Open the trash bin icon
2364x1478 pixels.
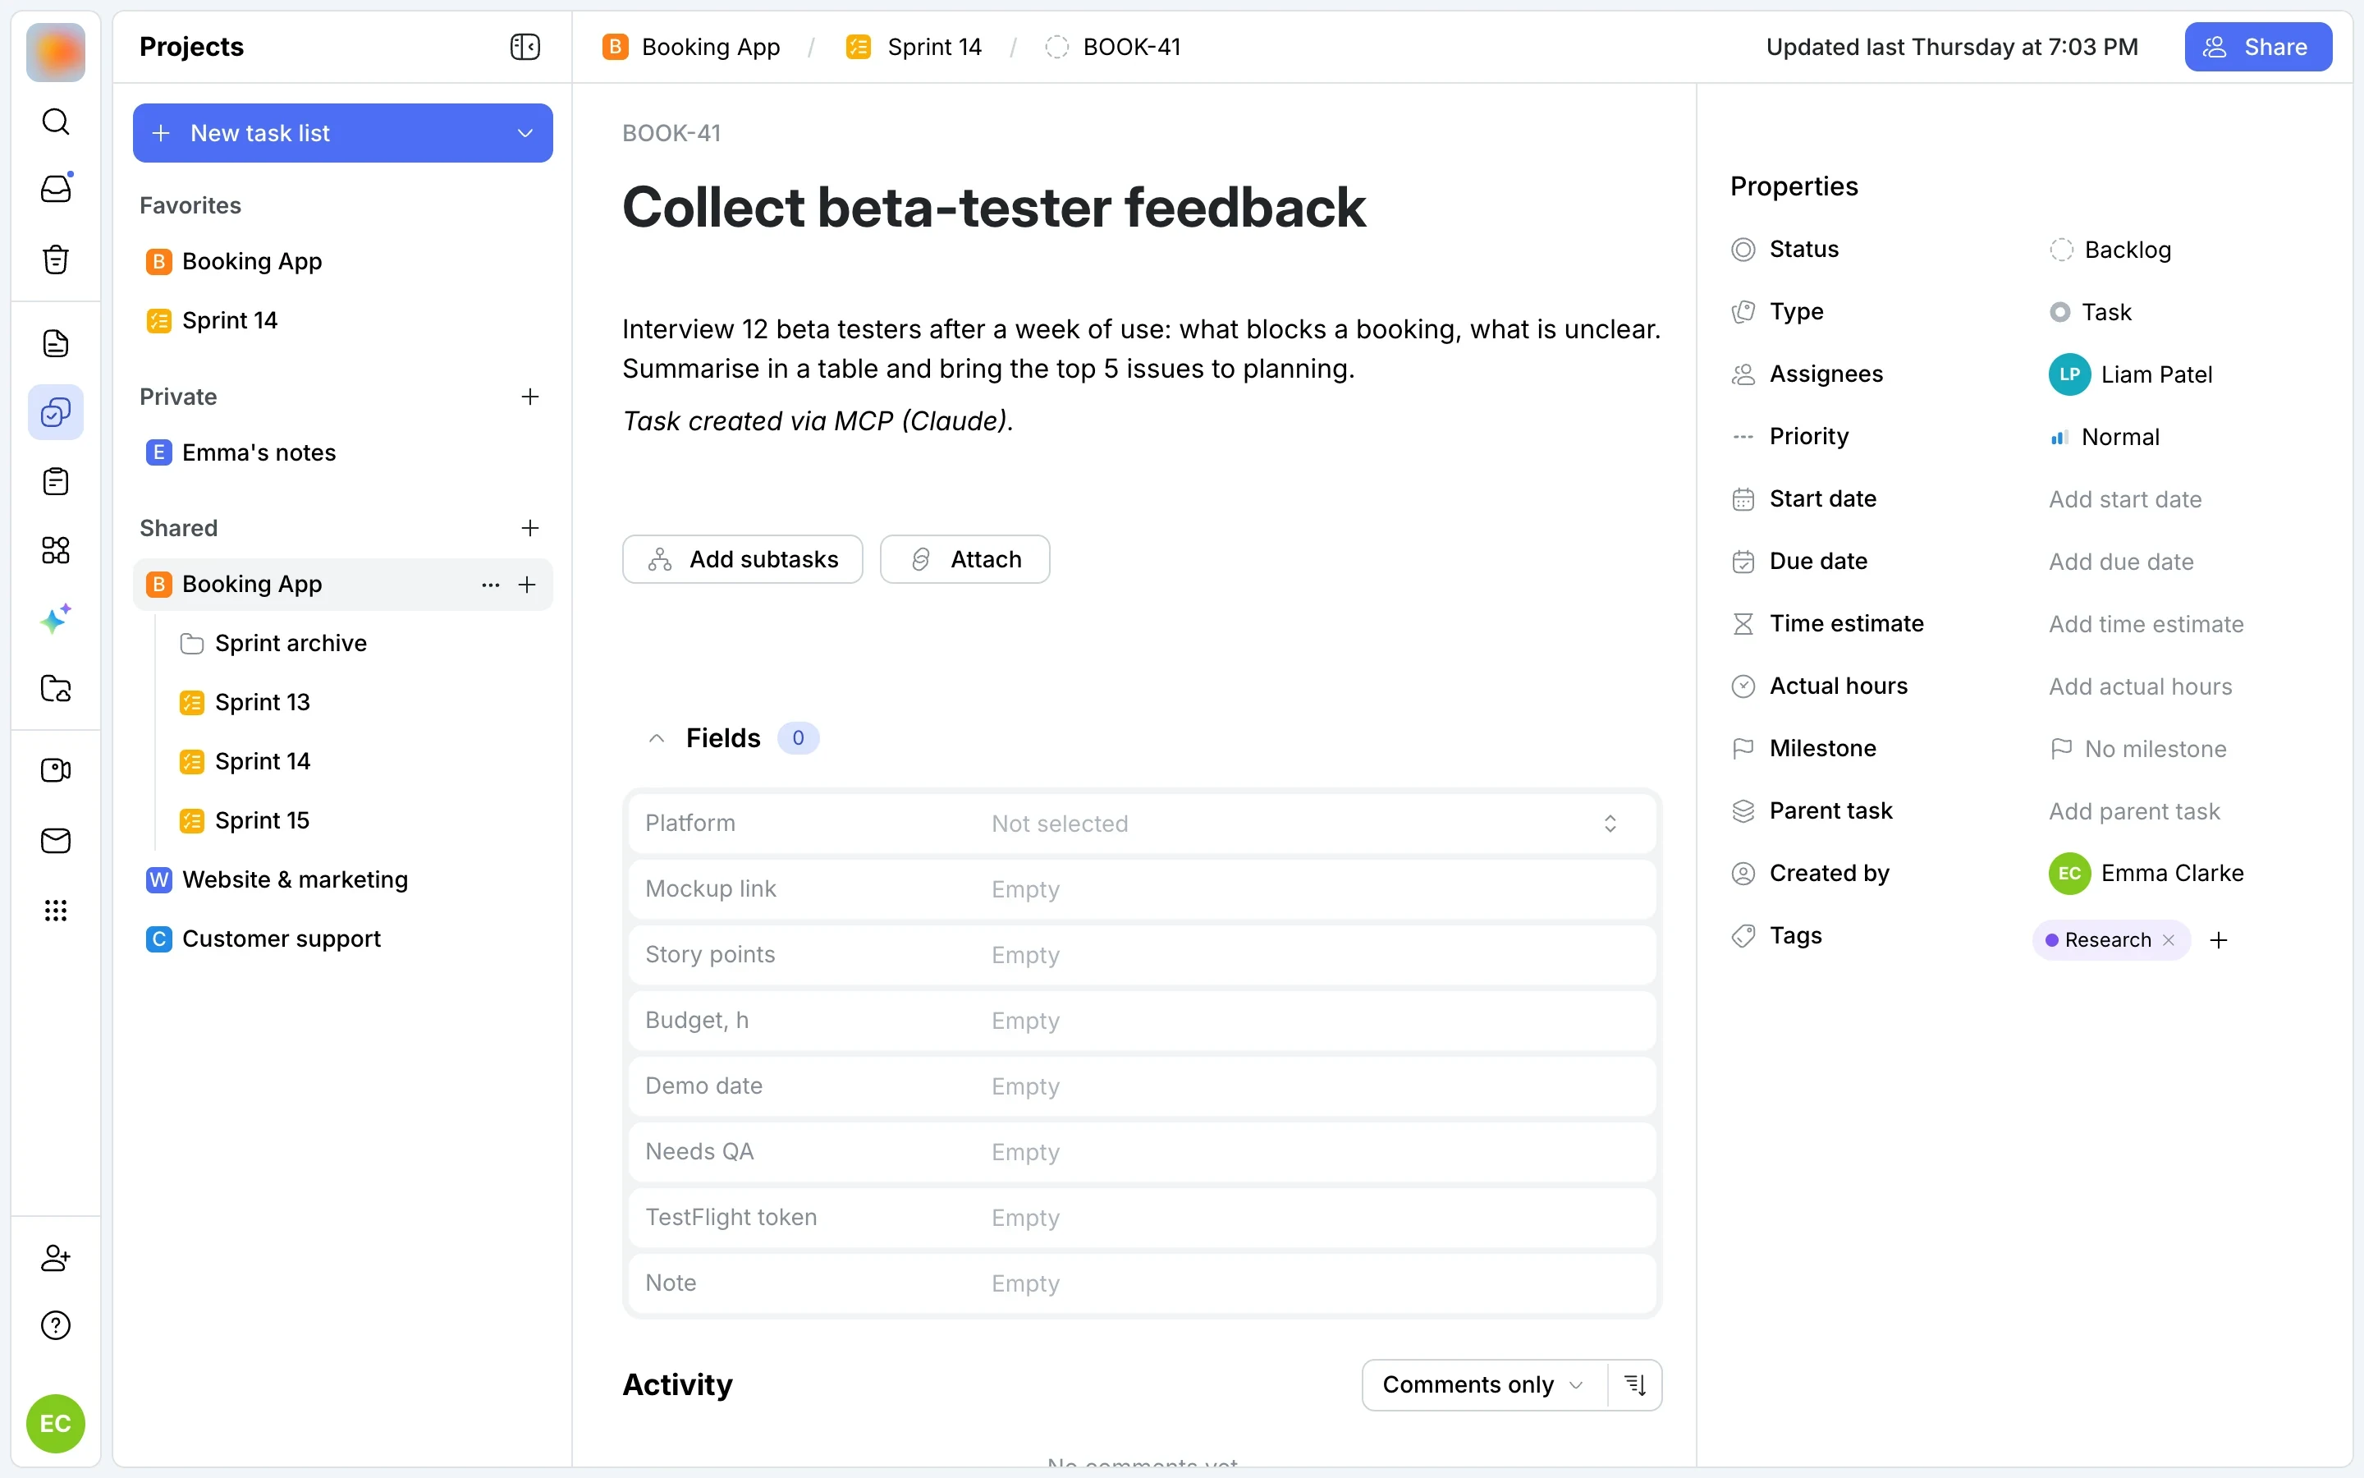point(56,259)
